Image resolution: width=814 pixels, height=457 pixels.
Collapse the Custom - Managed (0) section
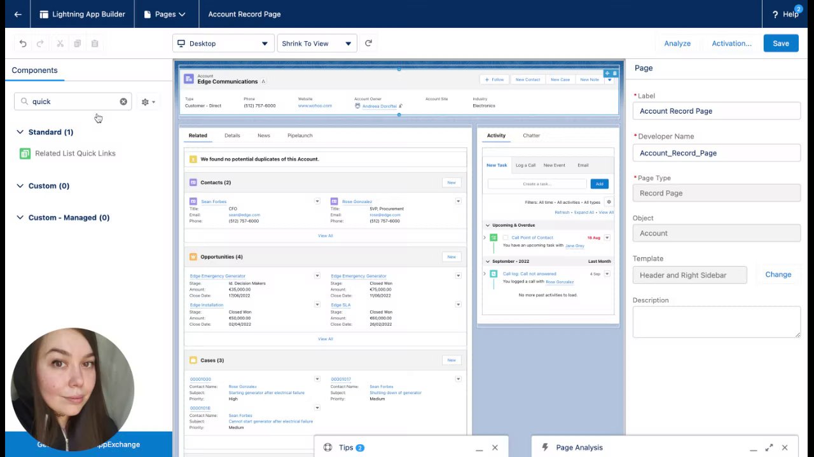click(20, 218)
